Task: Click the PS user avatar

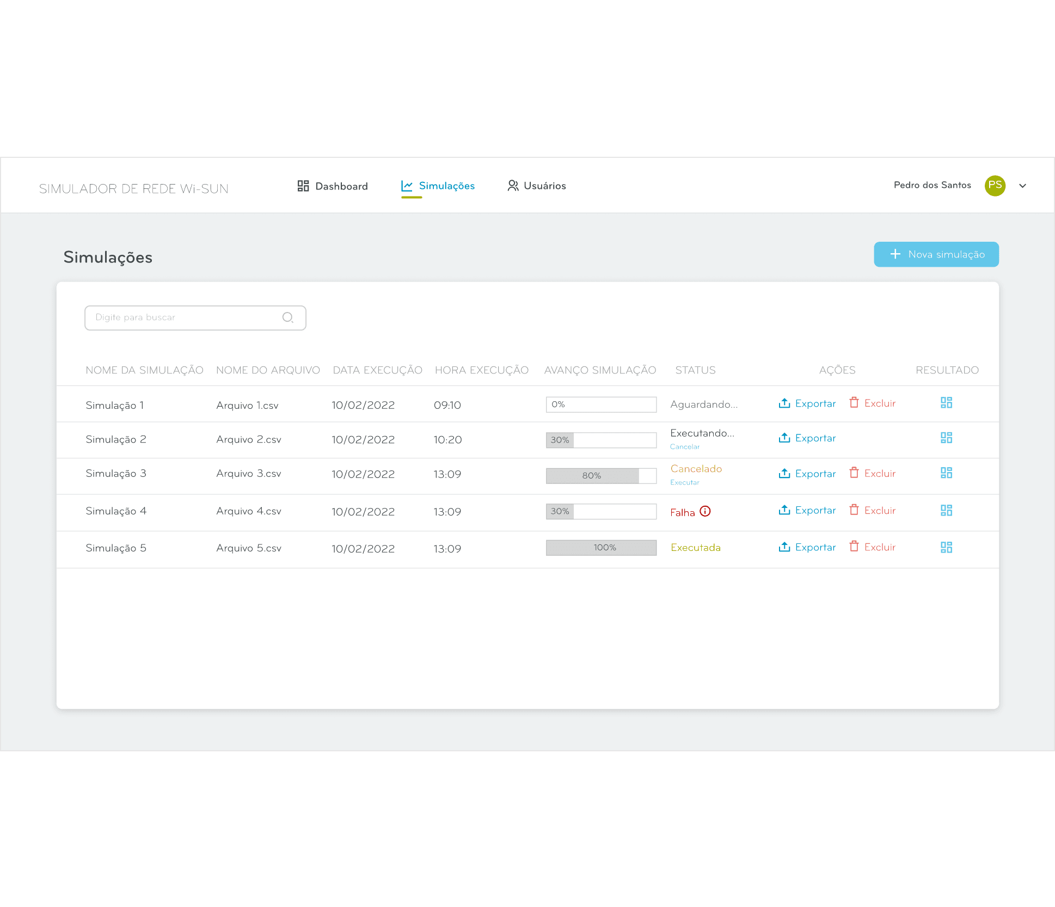Action: (x=995, y=185)
